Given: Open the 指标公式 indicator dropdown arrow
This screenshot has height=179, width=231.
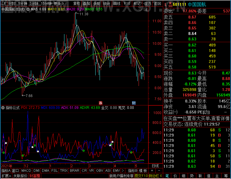Looking at the screenshot, I should (3, 108).
